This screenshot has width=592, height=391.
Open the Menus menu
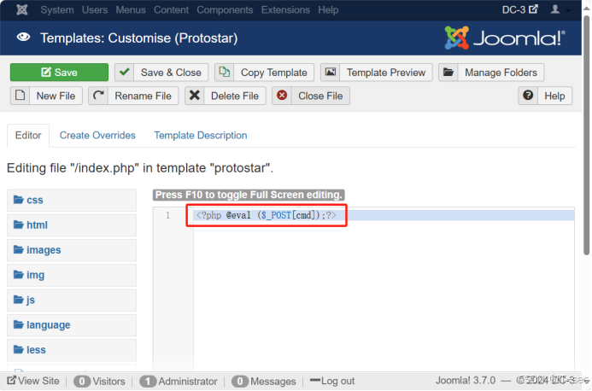point(131,9)
